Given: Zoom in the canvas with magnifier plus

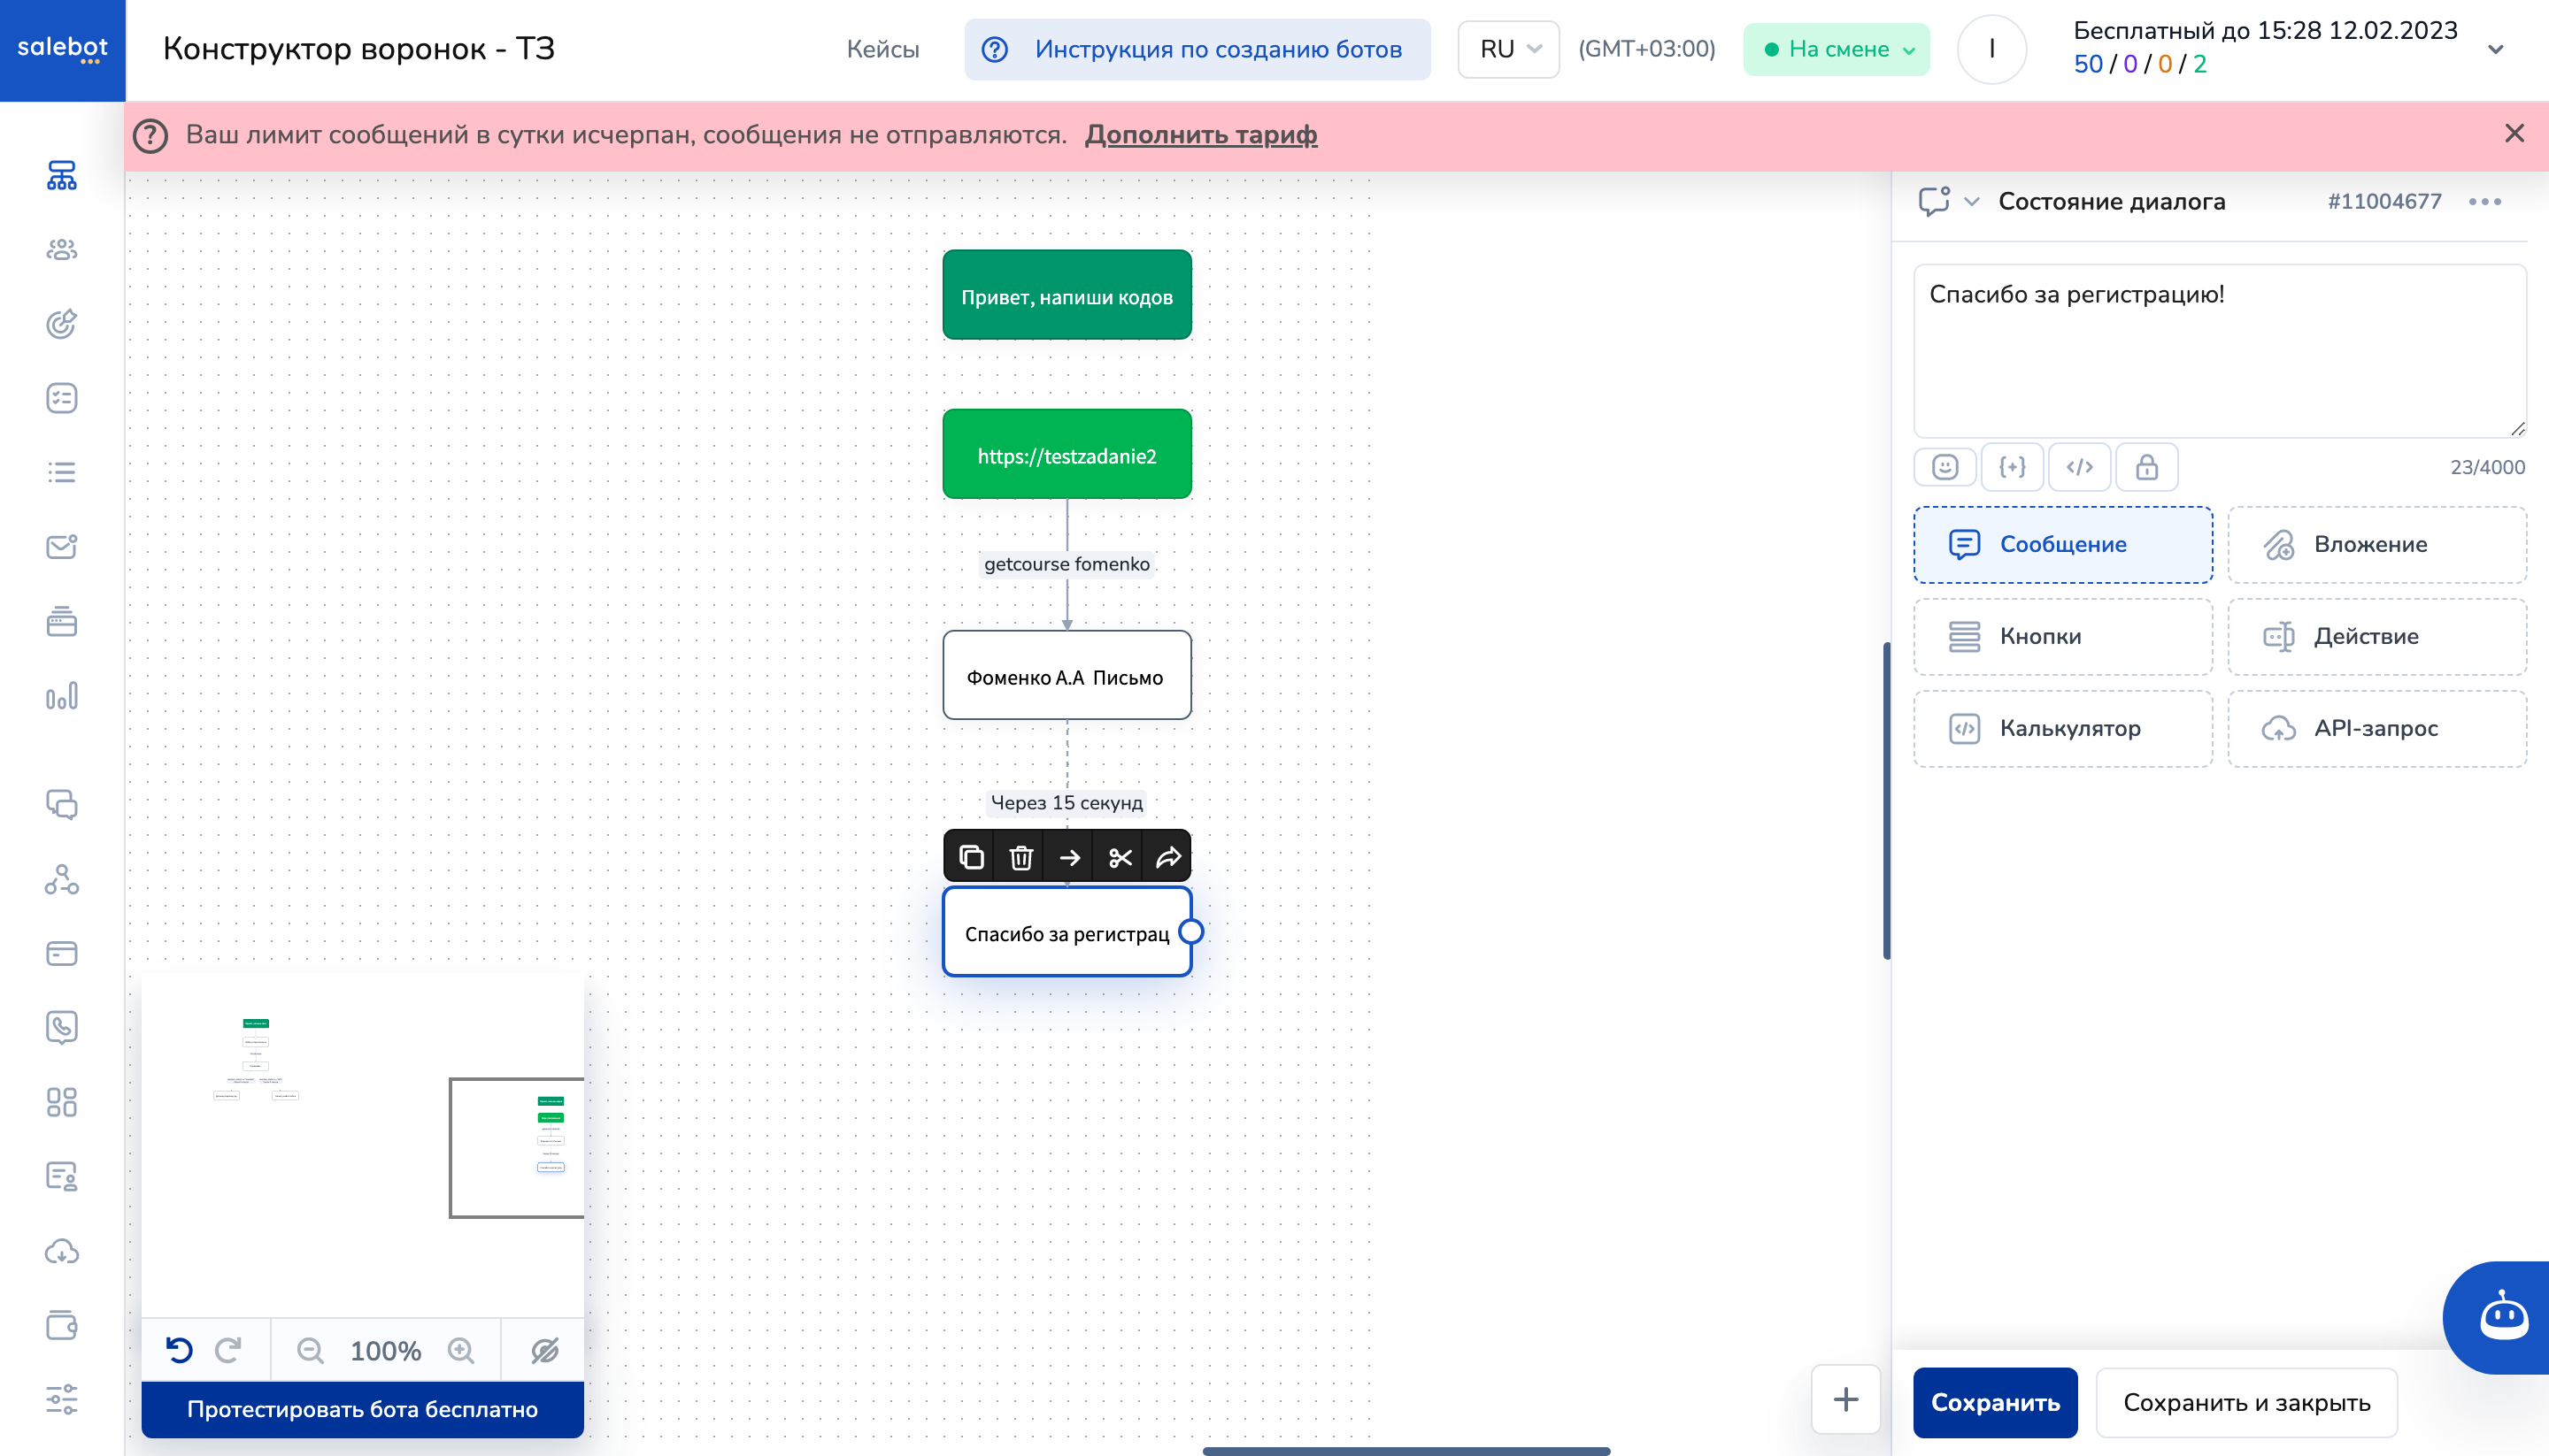Looking at the screenshot, I should [460, 1351].
